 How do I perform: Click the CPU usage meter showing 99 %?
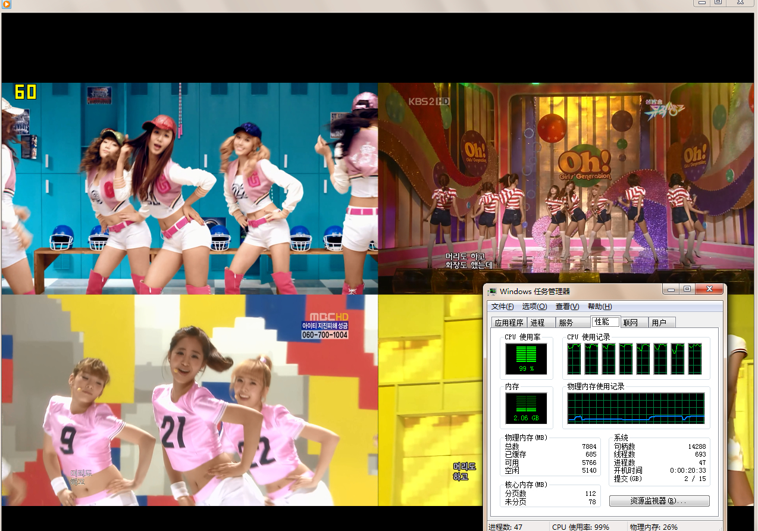526,359
